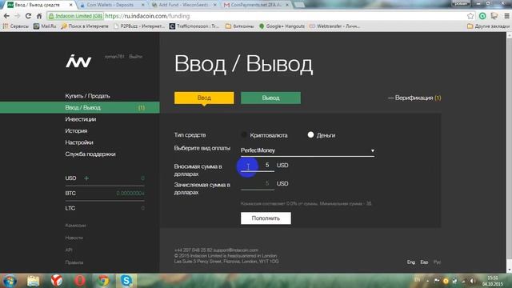Image resolution: width=512 pixels, height=288 pixels.
Task: Open Купить / Продать sidebar item
Action: pyautogui.click(x=87, y=96)
